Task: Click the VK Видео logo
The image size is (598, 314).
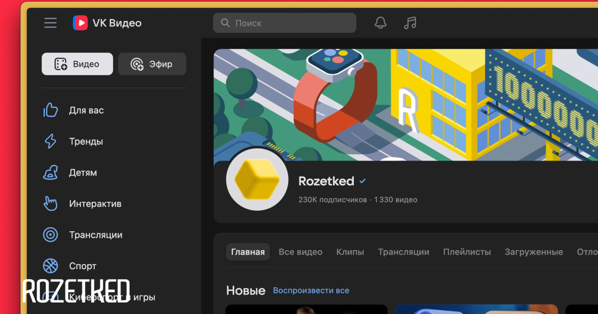Action: (x=107, y=23)
